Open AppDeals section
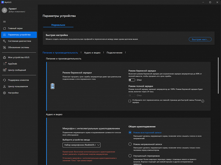Screen dimensions: 221x165 [x=19, y=64]
